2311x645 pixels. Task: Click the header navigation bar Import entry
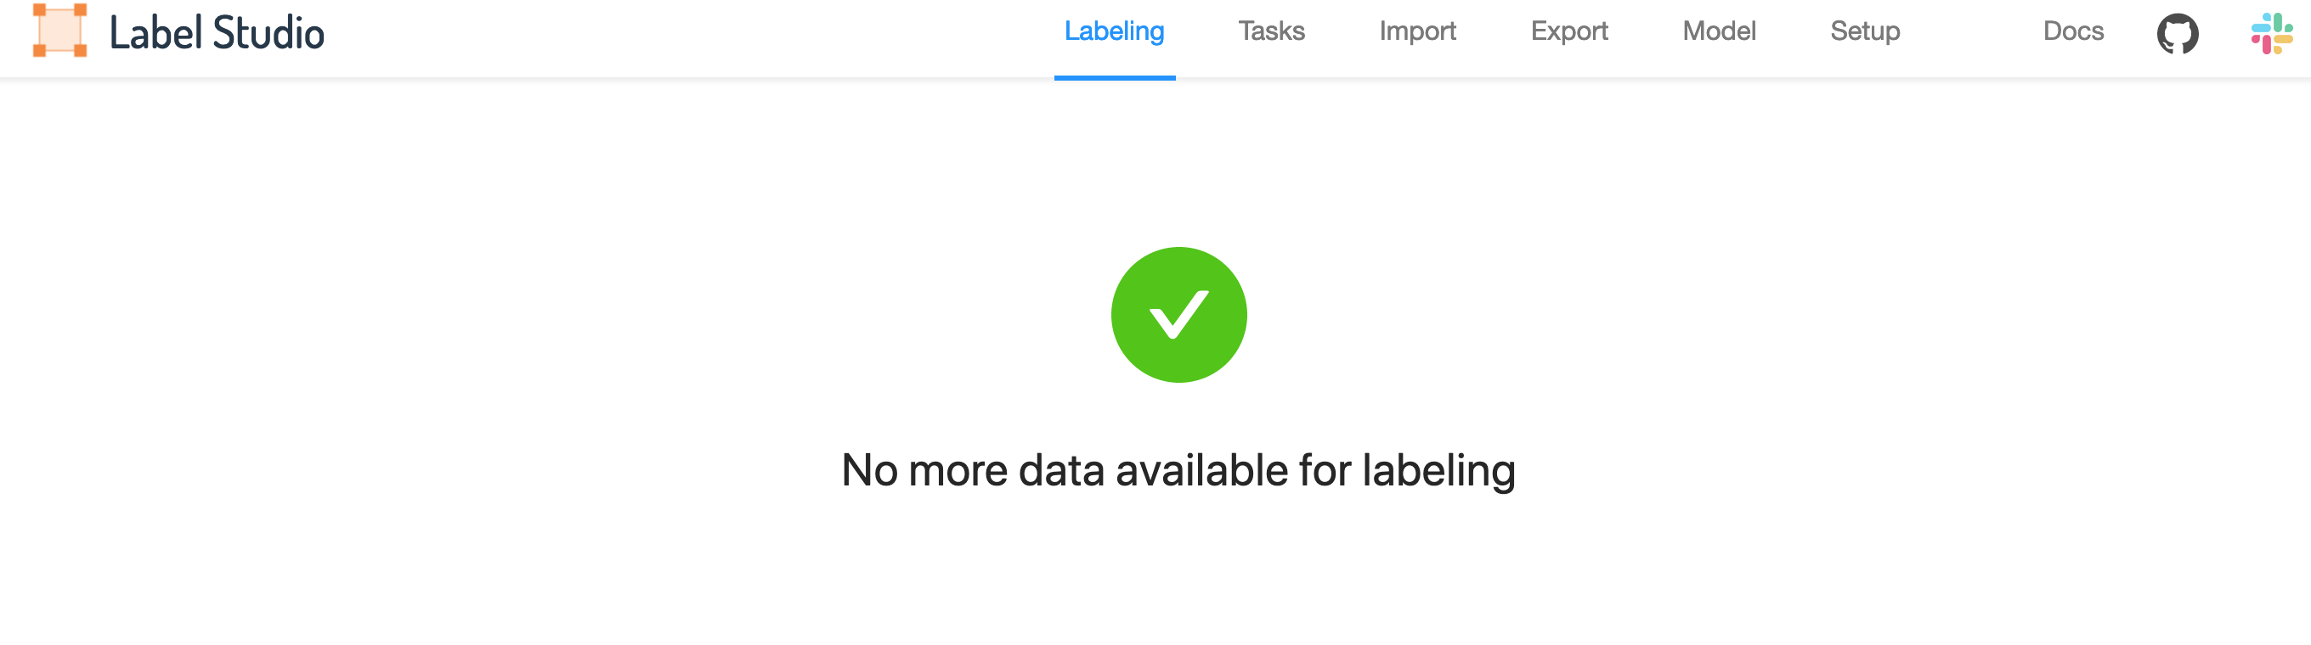coord(1417,31)
